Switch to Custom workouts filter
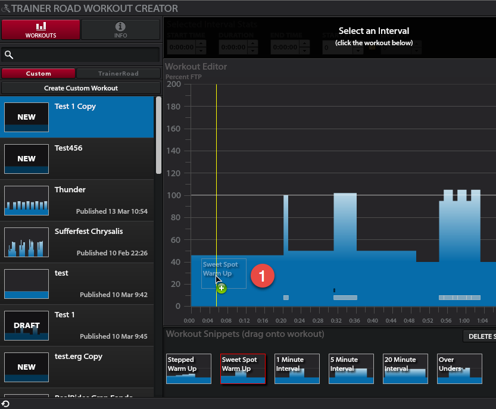Image resolution: width=496 pixels, height=409 pixels. tap(38, 73)
